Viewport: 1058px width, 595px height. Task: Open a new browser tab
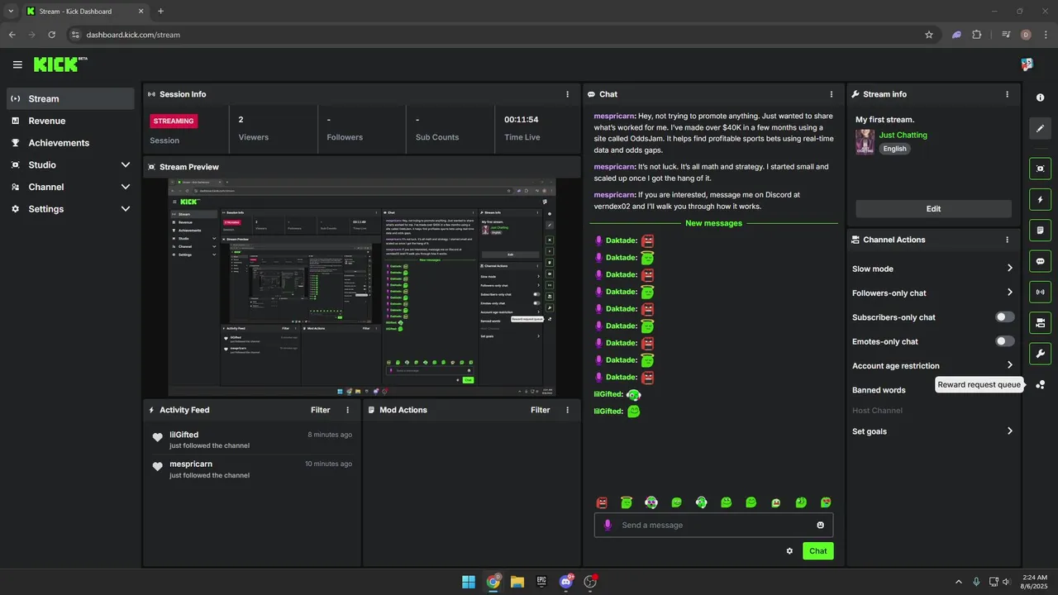pos(160,12)
